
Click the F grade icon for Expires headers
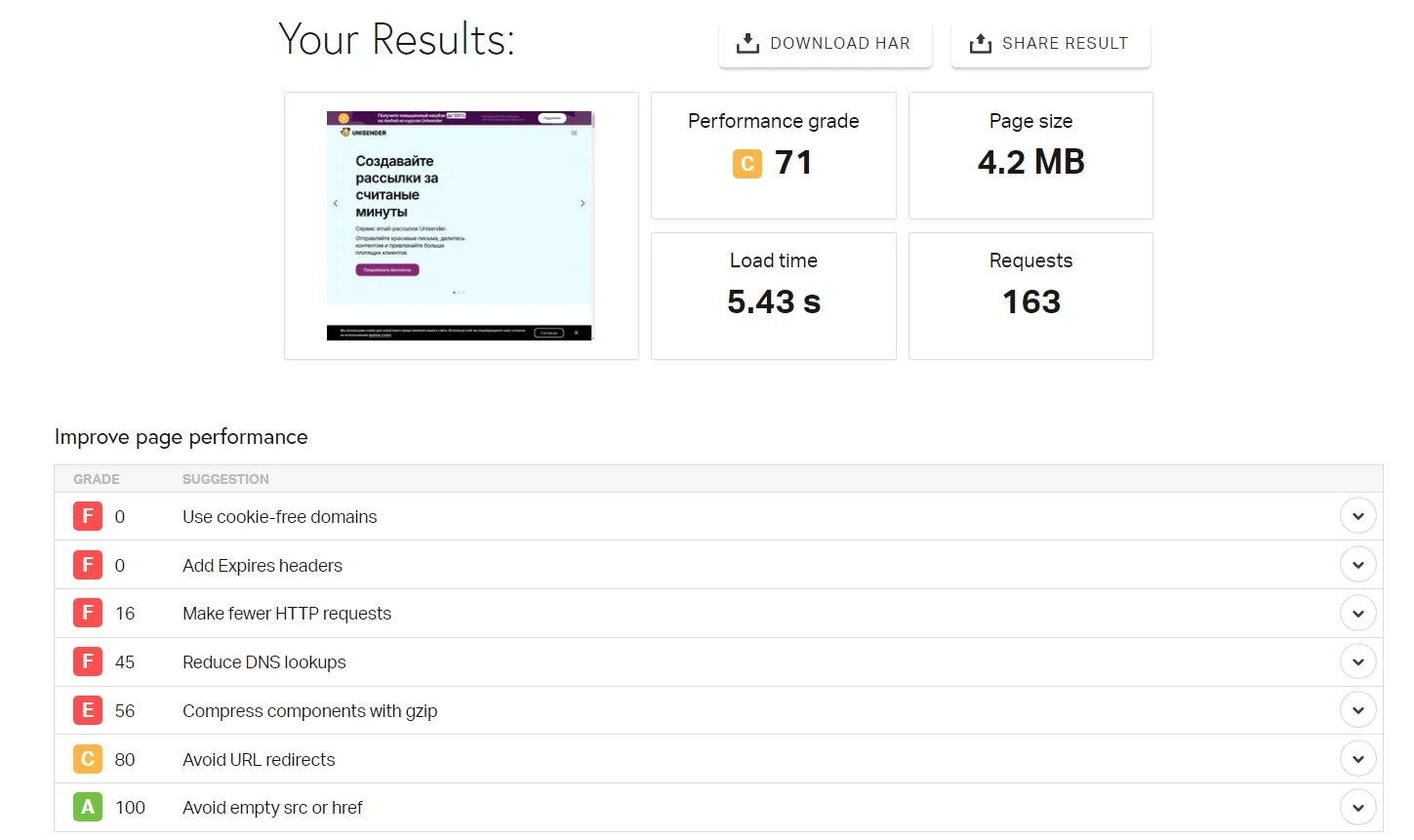[88, 565]
